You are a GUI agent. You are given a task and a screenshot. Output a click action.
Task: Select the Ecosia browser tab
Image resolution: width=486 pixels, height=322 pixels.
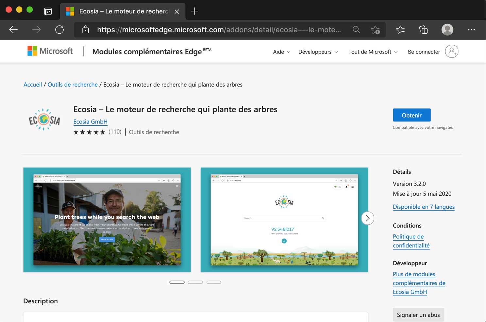(x=123, y=11)
